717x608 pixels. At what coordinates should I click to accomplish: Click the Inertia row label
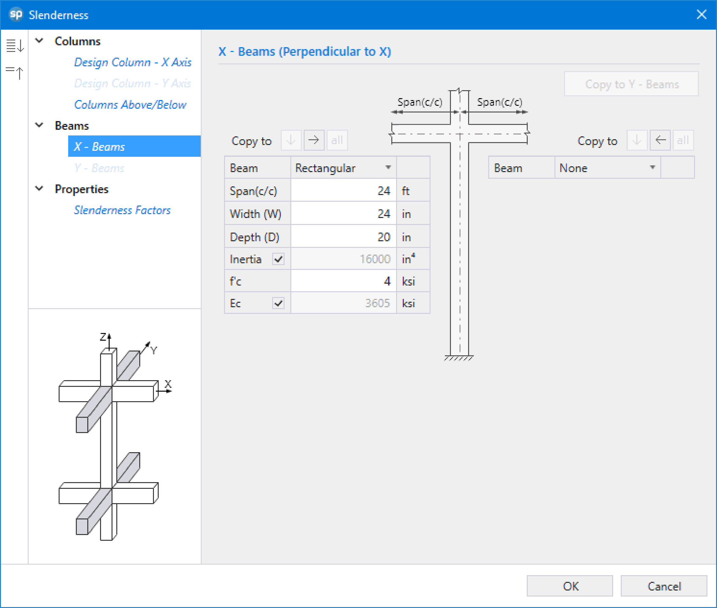245,259
